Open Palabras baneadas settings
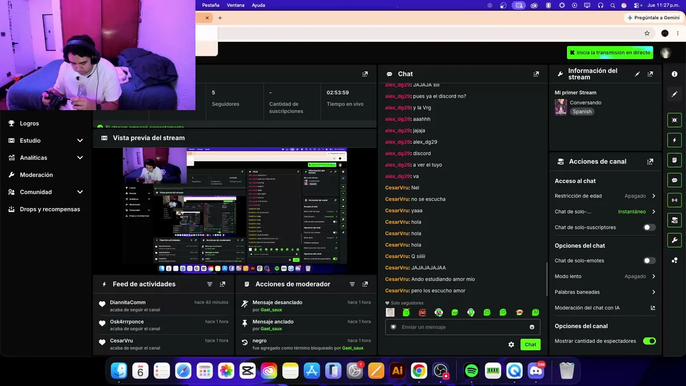 (x=605, y=292)
